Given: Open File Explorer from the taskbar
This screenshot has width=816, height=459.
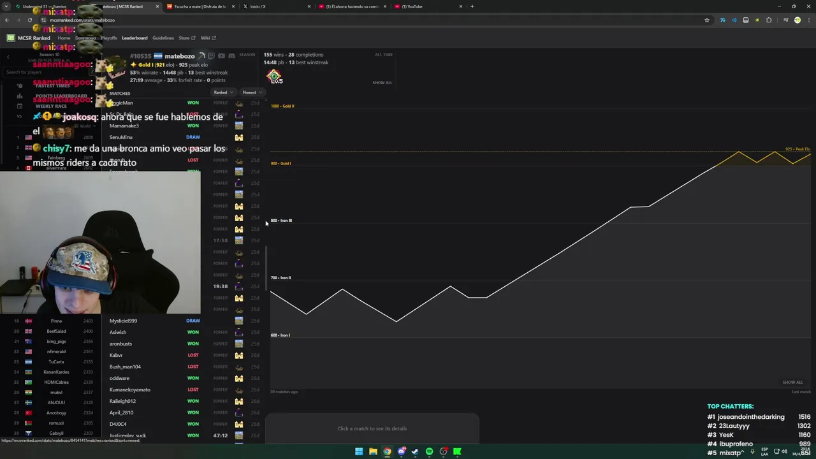Looking at the screenshot, I should coord(373,451).
